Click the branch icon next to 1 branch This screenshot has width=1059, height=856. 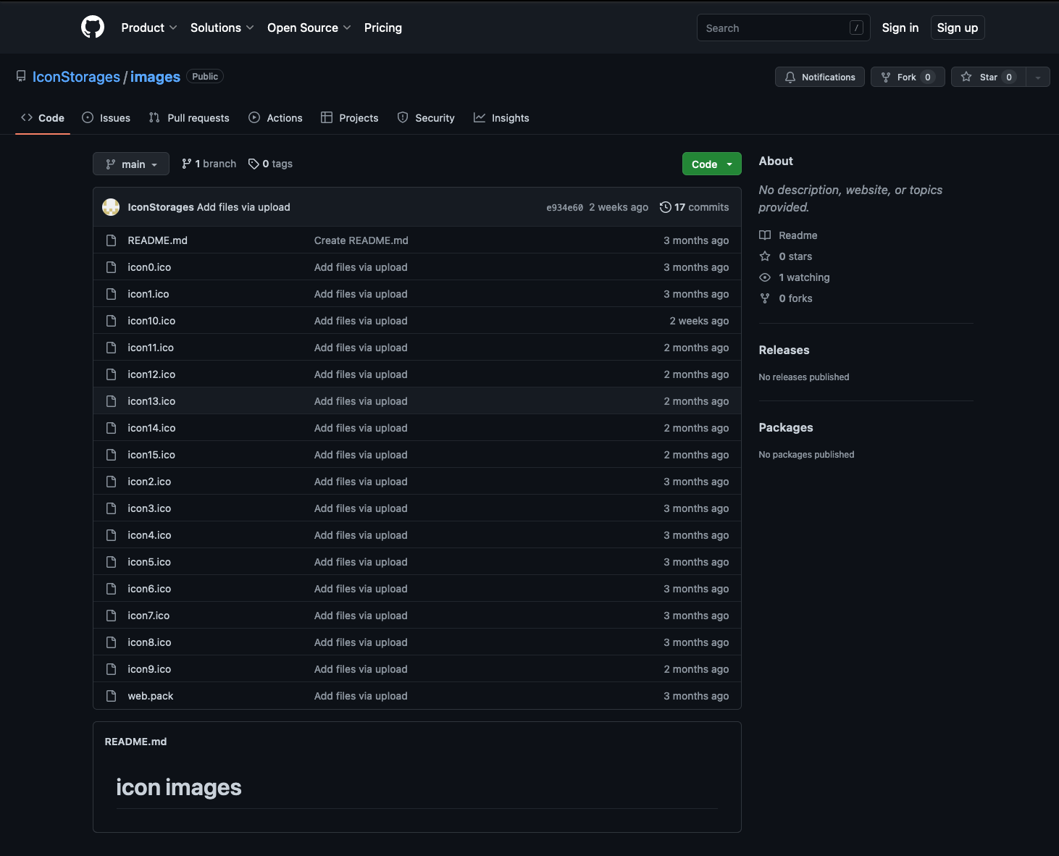pyautogui.click(x=186, y=164)
